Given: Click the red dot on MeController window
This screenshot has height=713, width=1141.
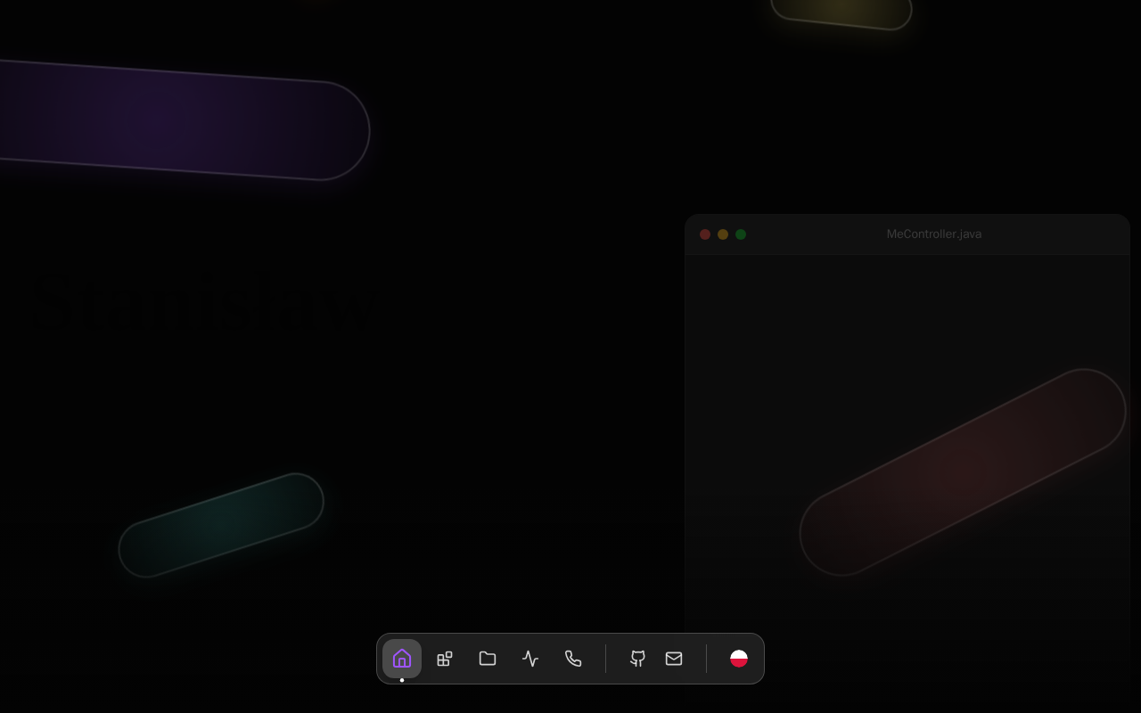Looking at the screenshot, I should [705, 234].
